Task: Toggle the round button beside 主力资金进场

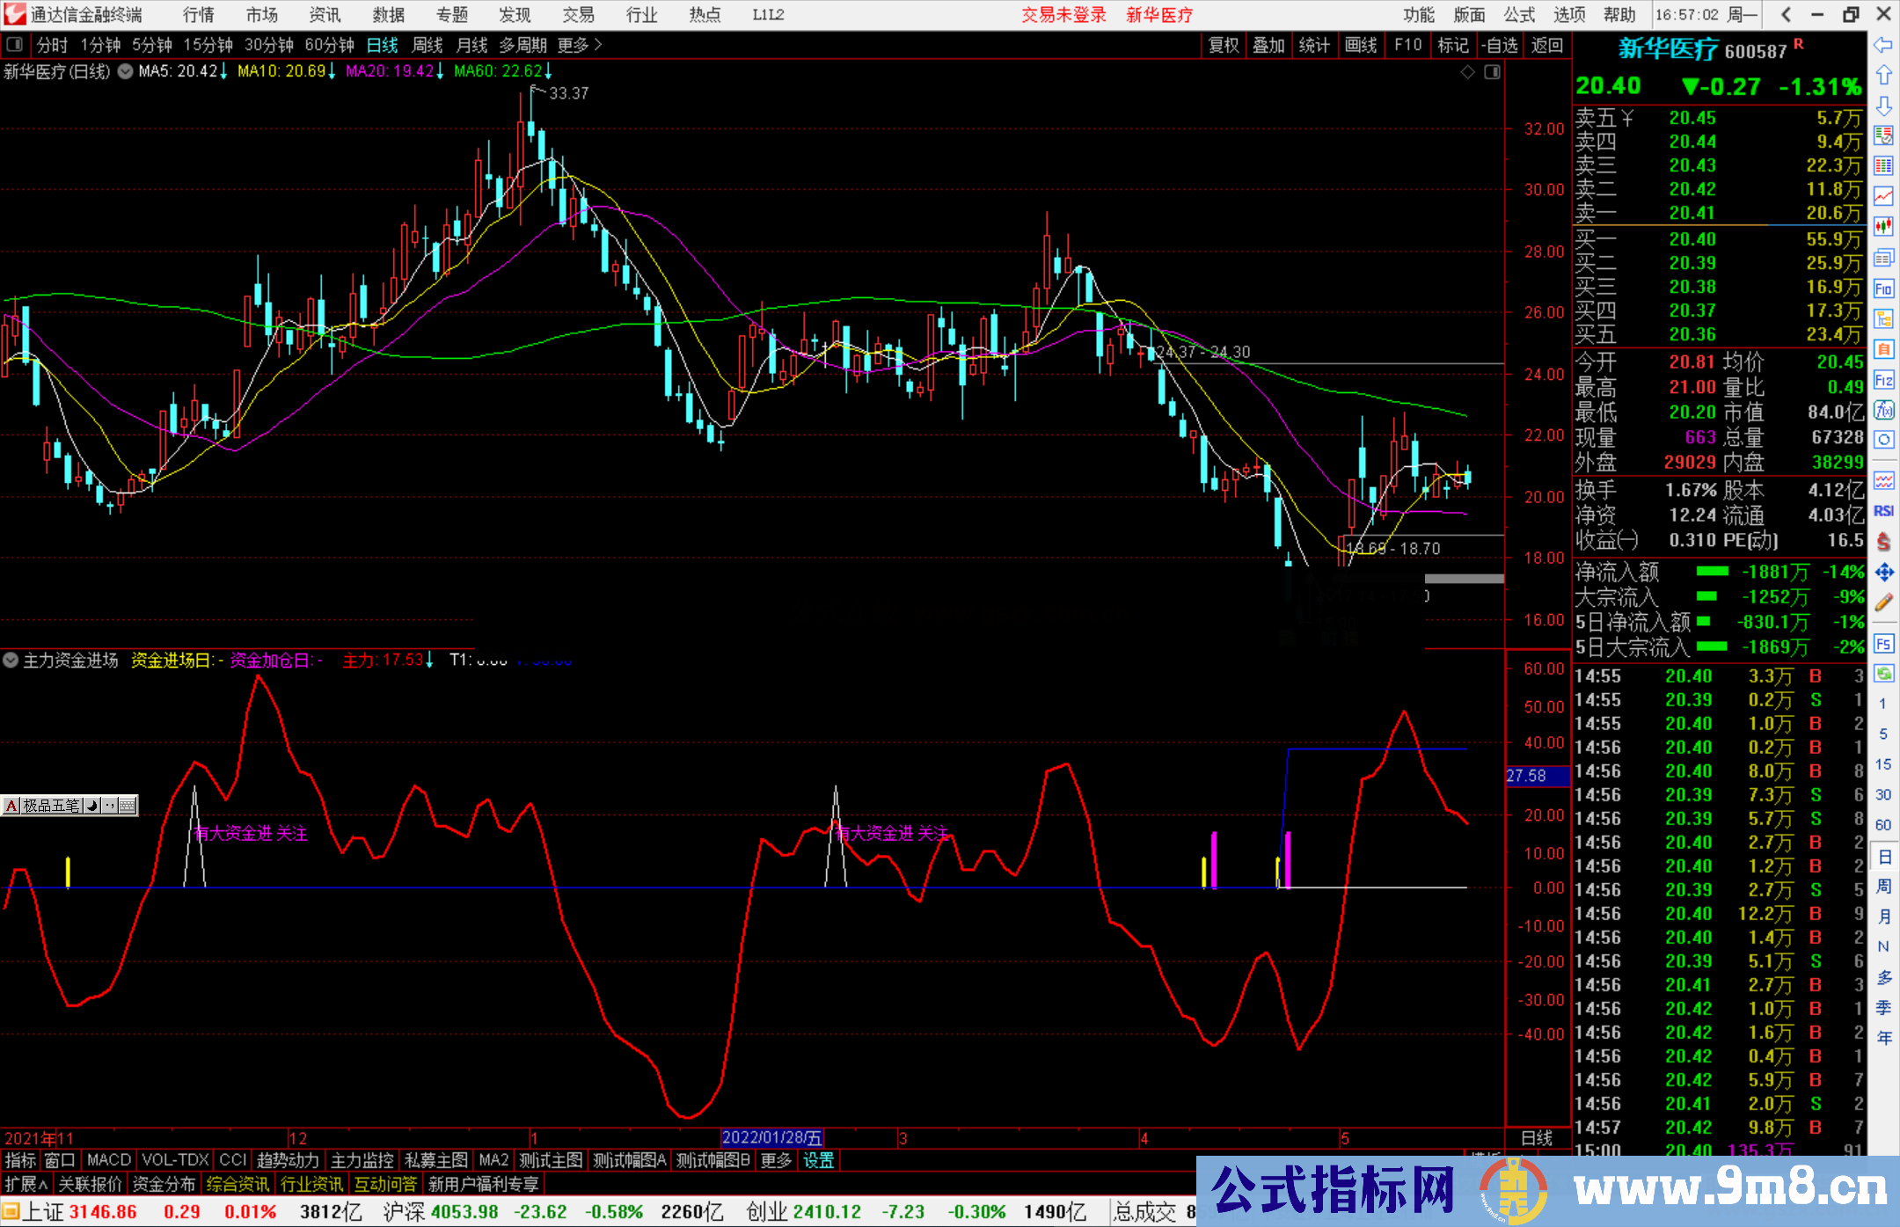Action: (11, 660)
